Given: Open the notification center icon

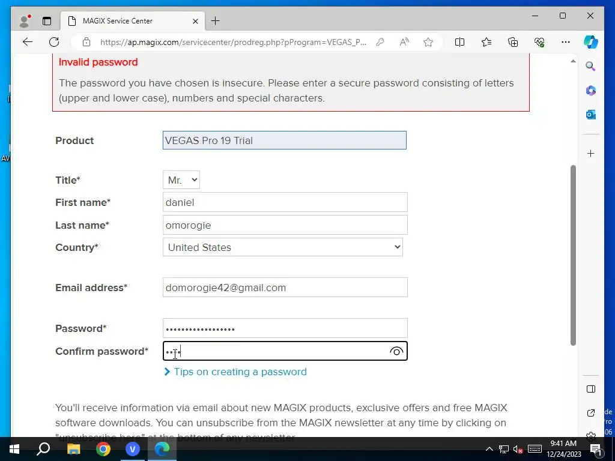Looking at the screenshot, I should pyautogui.click(x=596, y=449).
